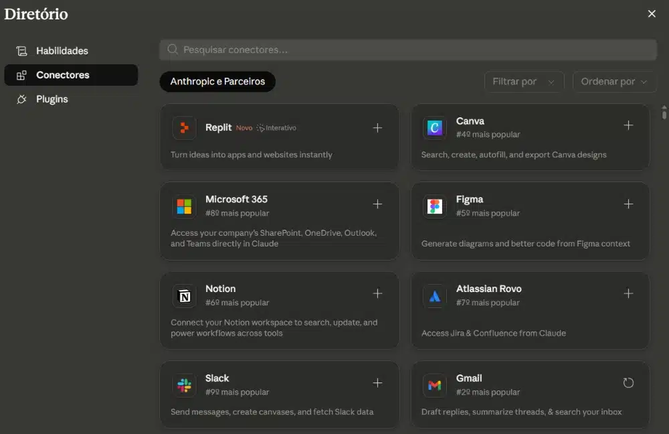The height and width of the screenshot is (434, 669).
Task: Add the Microsoft 365 connector
Action: tap(377, 204)
